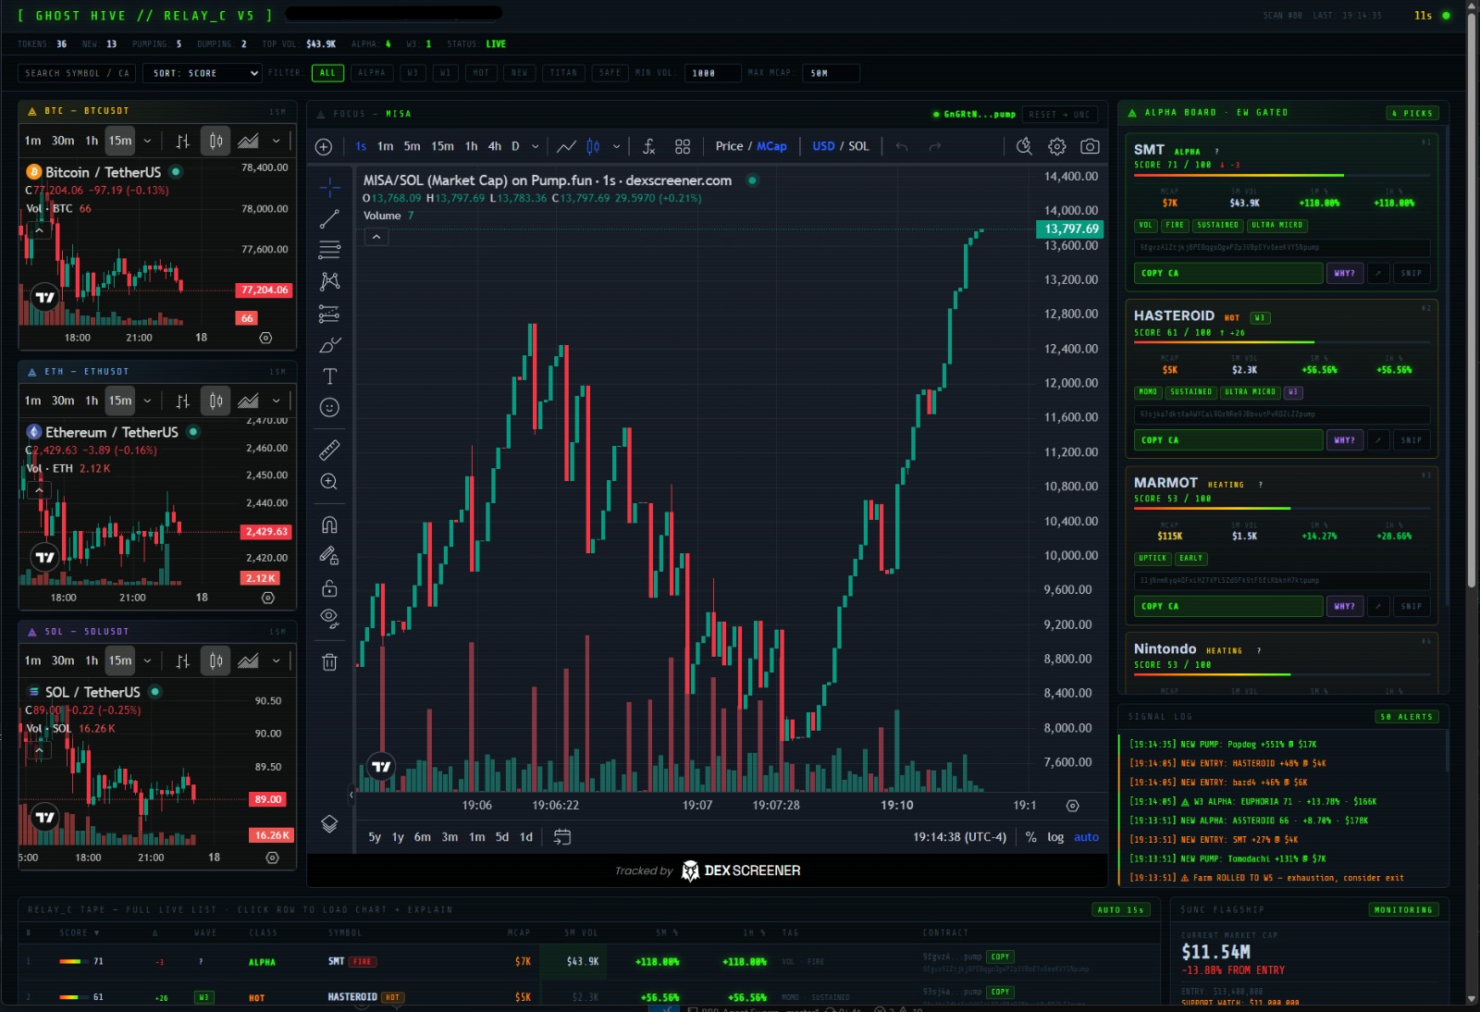Select the 15m timeframe in MISA chart

(443, 146)
